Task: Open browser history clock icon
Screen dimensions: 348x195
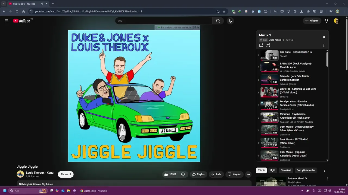Action: pos(295,11)
